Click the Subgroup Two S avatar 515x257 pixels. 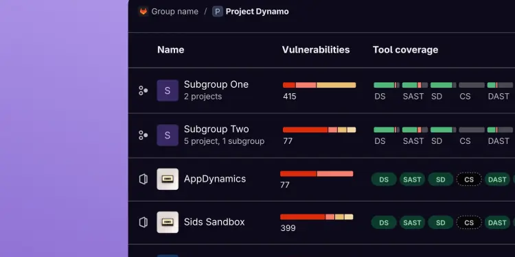click(x=168, y=135)
